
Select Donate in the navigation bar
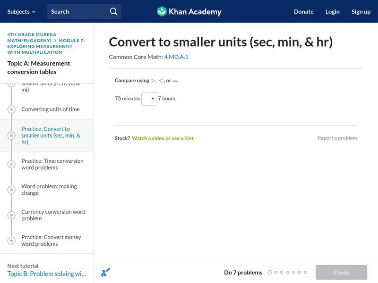303,11
